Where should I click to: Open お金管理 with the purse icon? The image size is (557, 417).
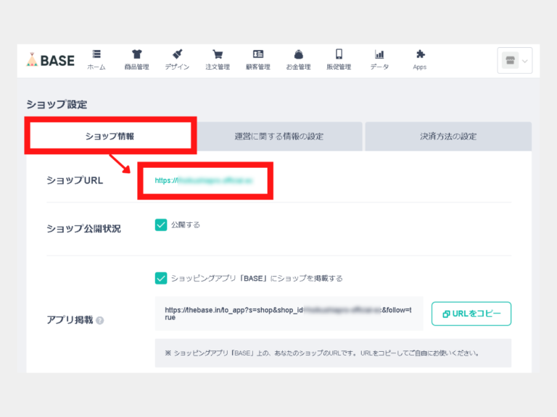coord(298,60)
